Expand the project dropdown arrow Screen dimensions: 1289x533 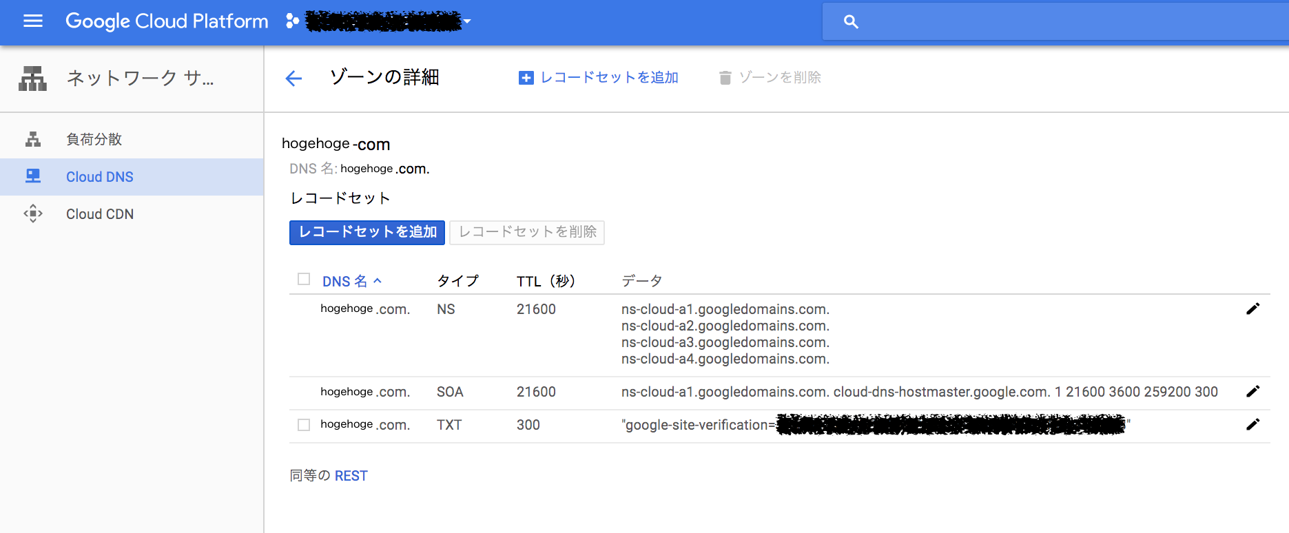tap(467, 21)
